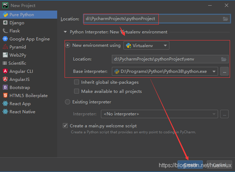Choose Flask project type
Screen dimensions: 235x172
[29, 31]
